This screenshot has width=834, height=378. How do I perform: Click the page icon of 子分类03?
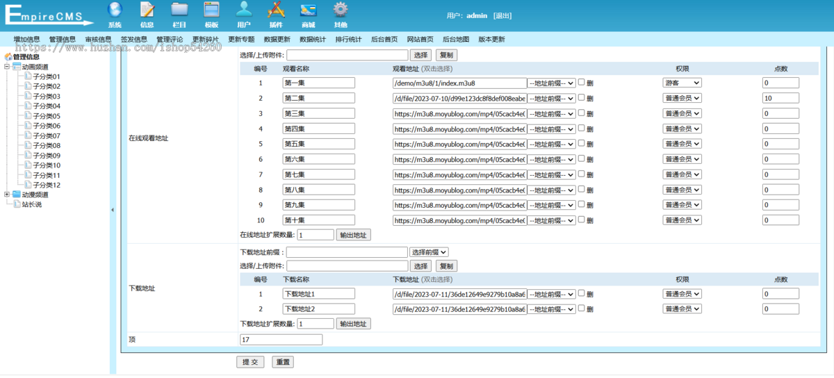(x=28, y=96)
